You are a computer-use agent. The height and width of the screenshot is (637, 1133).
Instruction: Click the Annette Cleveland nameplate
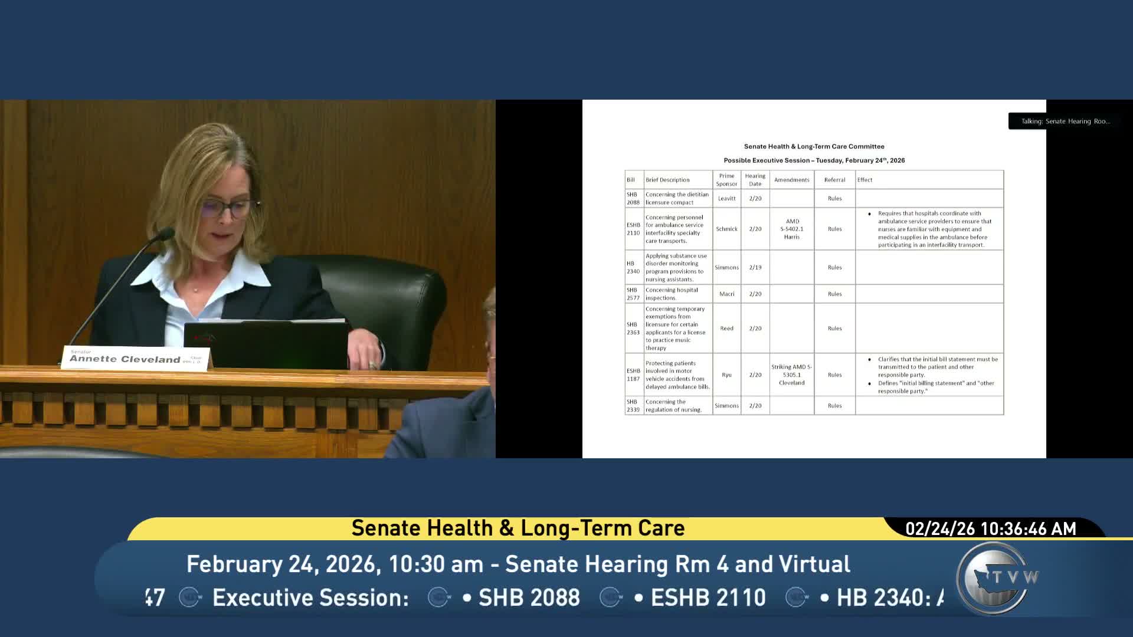click(x=135, y=358)
